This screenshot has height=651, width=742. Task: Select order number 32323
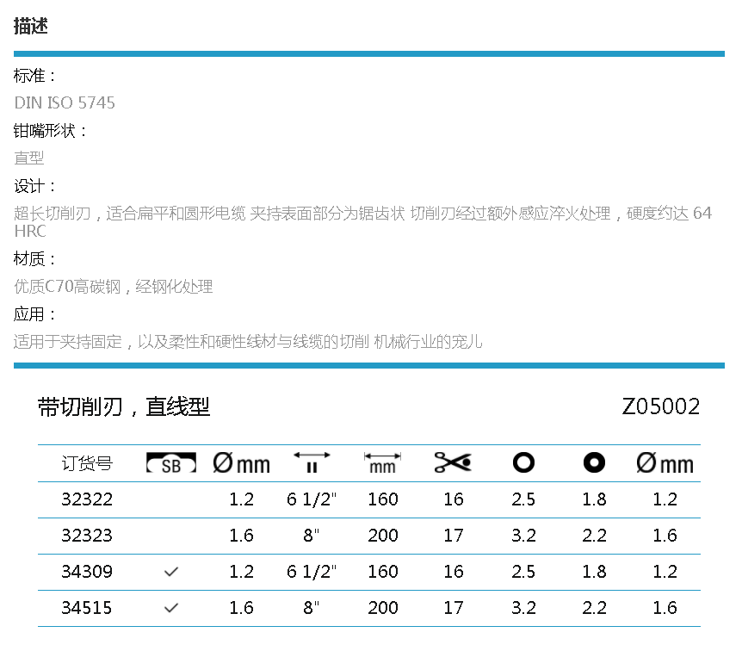(87, 536)
